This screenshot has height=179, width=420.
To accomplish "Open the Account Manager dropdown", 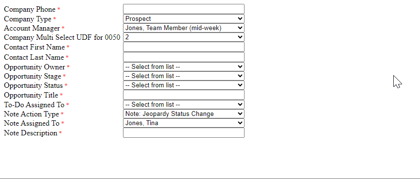I will coord(184,28).
